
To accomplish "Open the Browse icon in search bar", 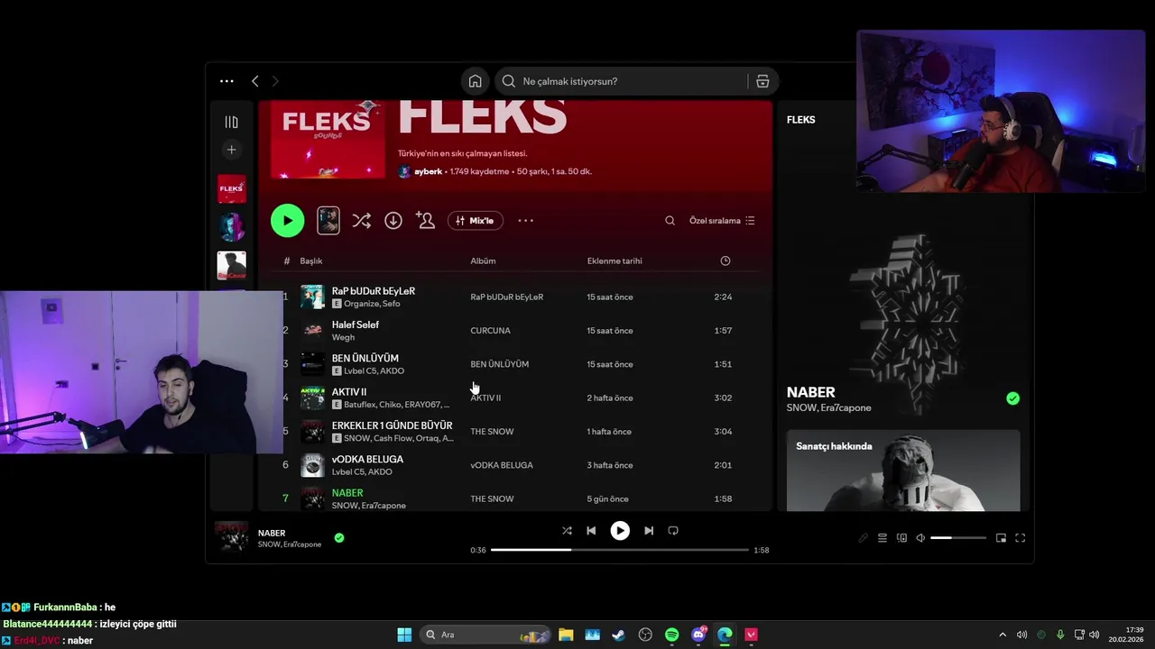I will point(762,81).
